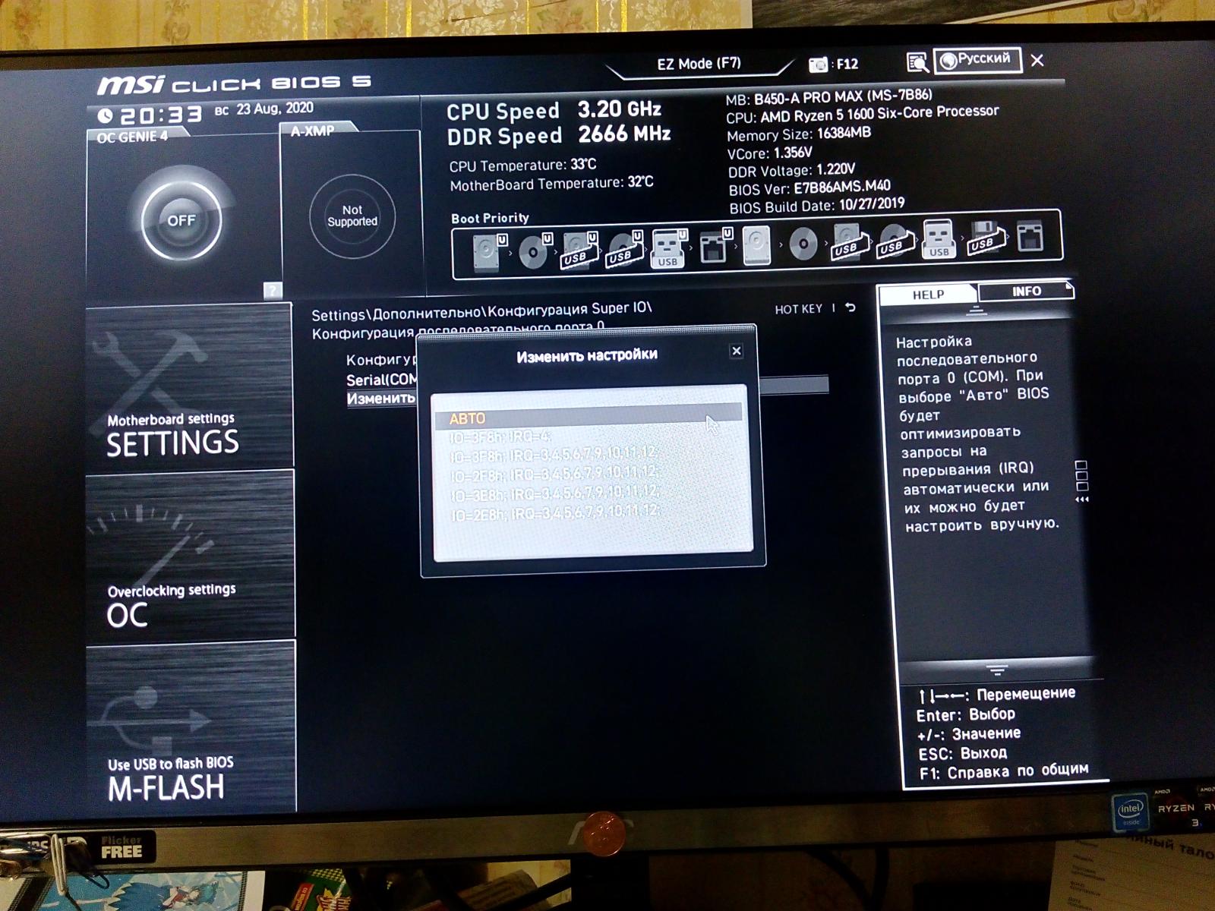Click the date 23 Aug, 2020

coord(274,109)
